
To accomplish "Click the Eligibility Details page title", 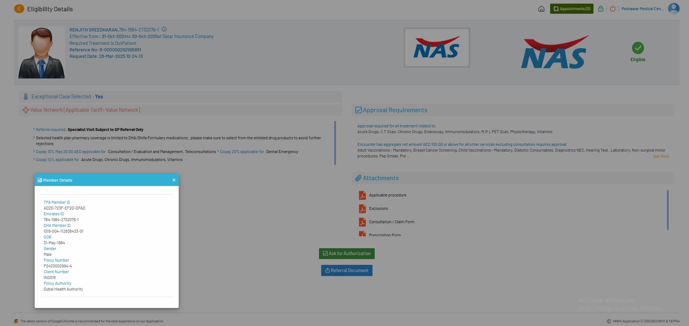I will point(50,9).
